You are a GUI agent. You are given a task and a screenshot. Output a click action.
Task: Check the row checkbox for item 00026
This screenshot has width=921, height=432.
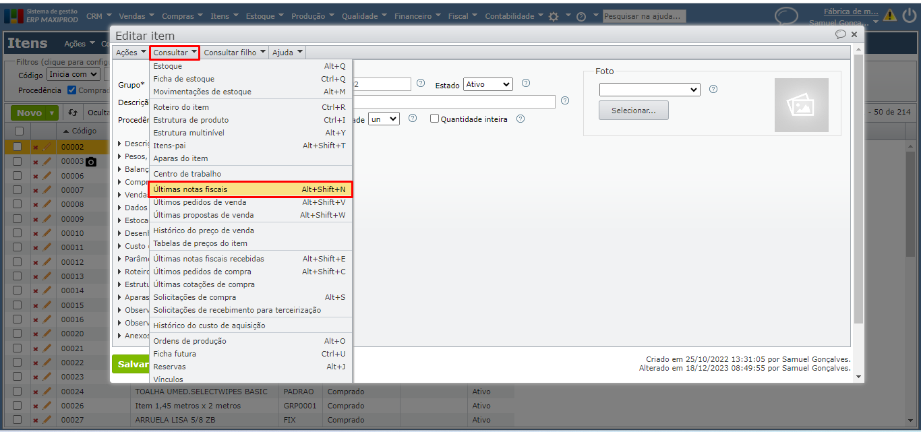(18, 406)
